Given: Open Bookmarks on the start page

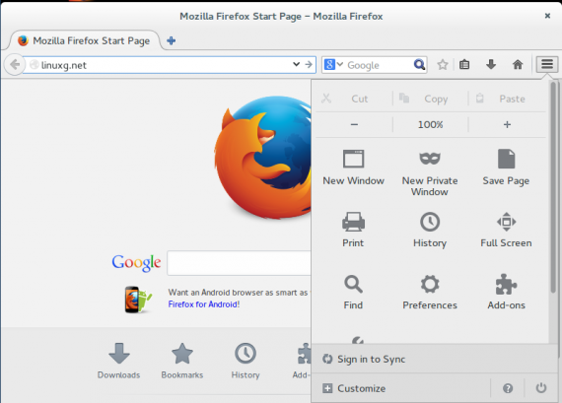Looking at the screenshot, I should click(x=182, y=361).
